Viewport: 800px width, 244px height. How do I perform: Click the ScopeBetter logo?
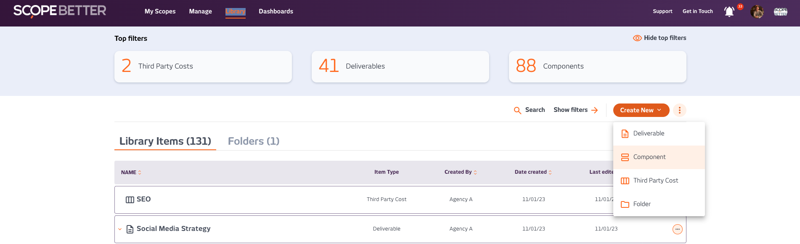[x=60, y=11]
